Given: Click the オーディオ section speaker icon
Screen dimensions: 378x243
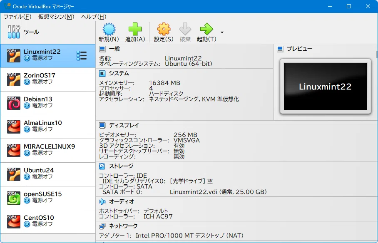Looking at the screenshot, I should [x=102, y=201].
